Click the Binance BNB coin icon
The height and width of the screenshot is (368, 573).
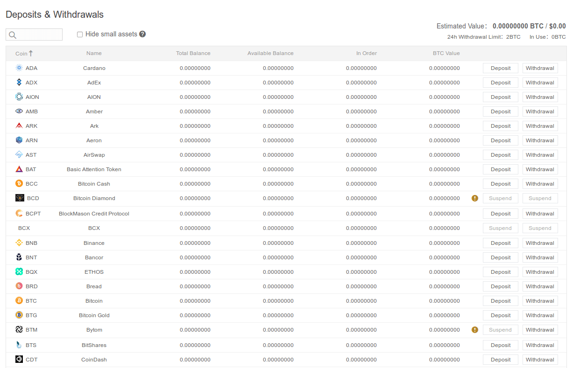tap(19, 243)
